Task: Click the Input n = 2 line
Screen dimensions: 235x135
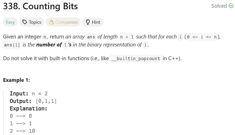Action: (x=29, y=94)
